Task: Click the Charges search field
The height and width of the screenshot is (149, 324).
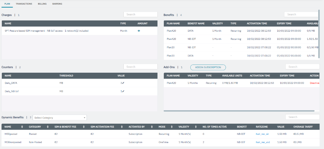Action: [x=141, y=14]
